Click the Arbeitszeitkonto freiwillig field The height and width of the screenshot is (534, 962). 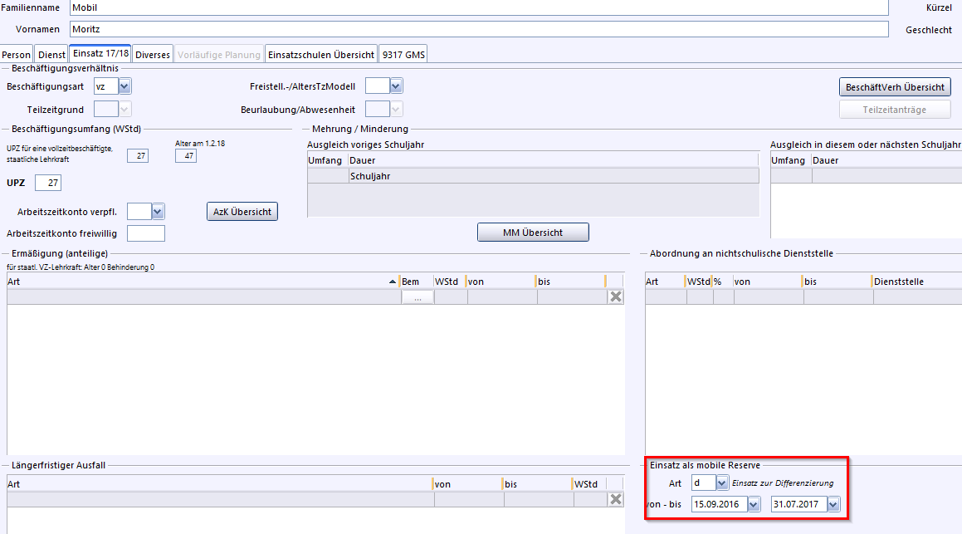click(x=146, y=233)
